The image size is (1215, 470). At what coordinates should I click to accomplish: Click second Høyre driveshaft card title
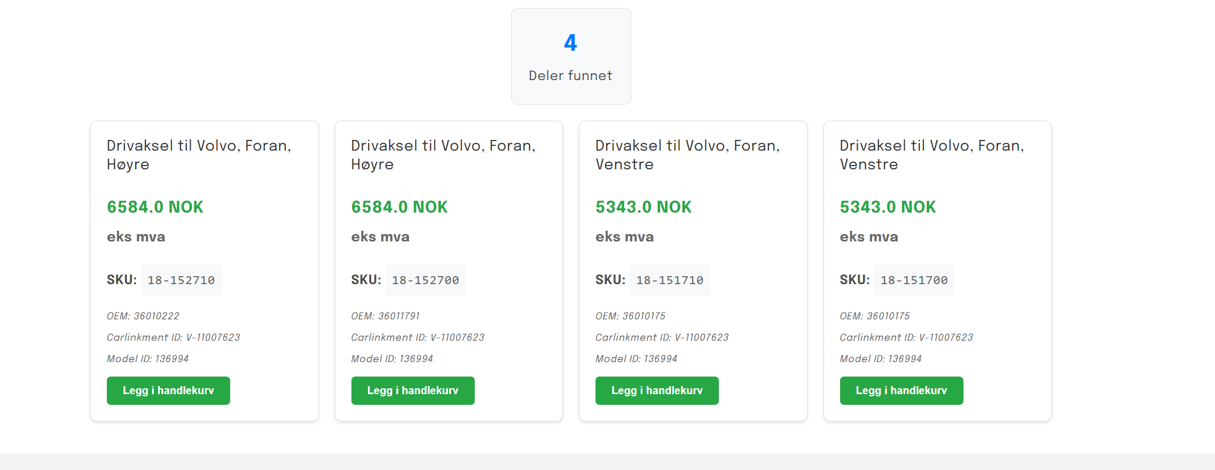coord(443,155)
